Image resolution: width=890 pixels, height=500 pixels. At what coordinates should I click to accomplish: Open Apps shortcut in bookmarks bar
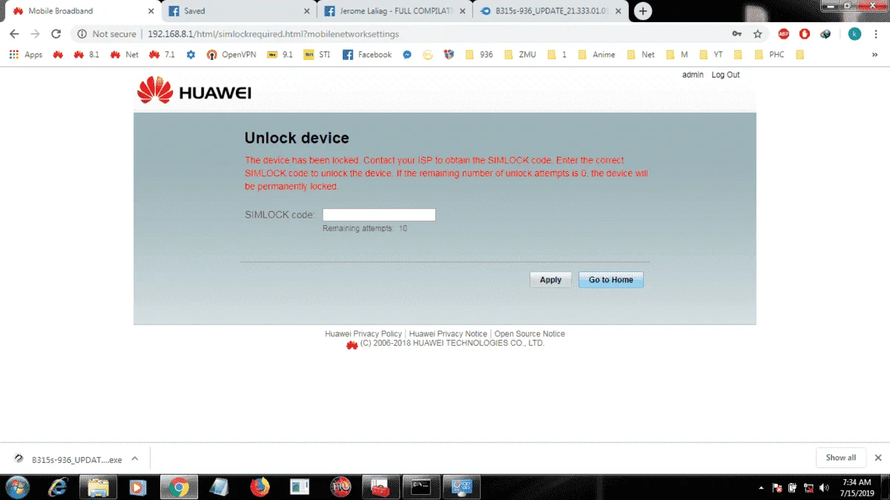tap(26, 55)
